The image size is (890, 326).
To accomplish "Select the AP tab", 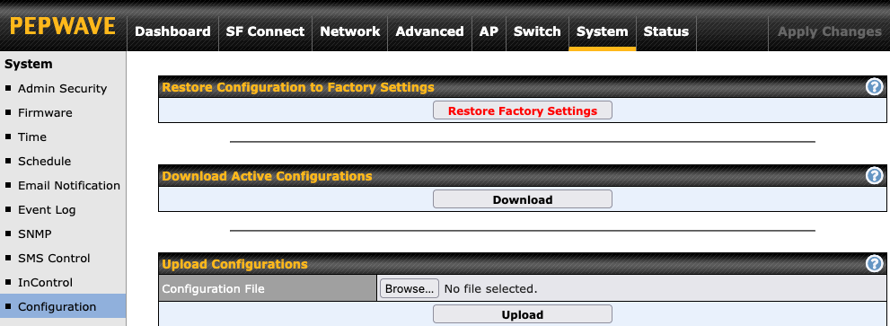I will click(489, 31).
